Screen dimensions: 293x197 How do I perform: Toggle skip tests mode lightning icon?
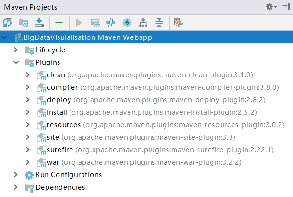(x=127, y=23)
